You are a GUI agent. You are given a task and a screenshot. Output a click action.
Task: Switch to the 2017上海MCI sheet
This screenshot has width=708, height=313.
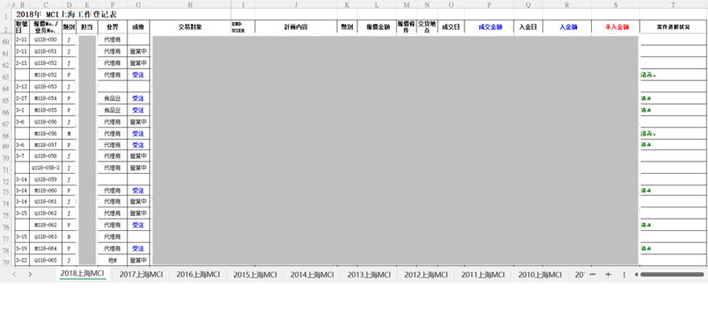click(141, 275)
